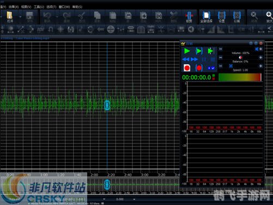
Task: Fast forward with the blue double-right arrows
Action: coord(194,59)
